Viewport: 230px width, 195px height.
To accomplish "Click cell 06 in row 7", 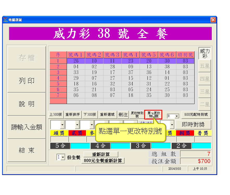I will [x=76, y=95].
